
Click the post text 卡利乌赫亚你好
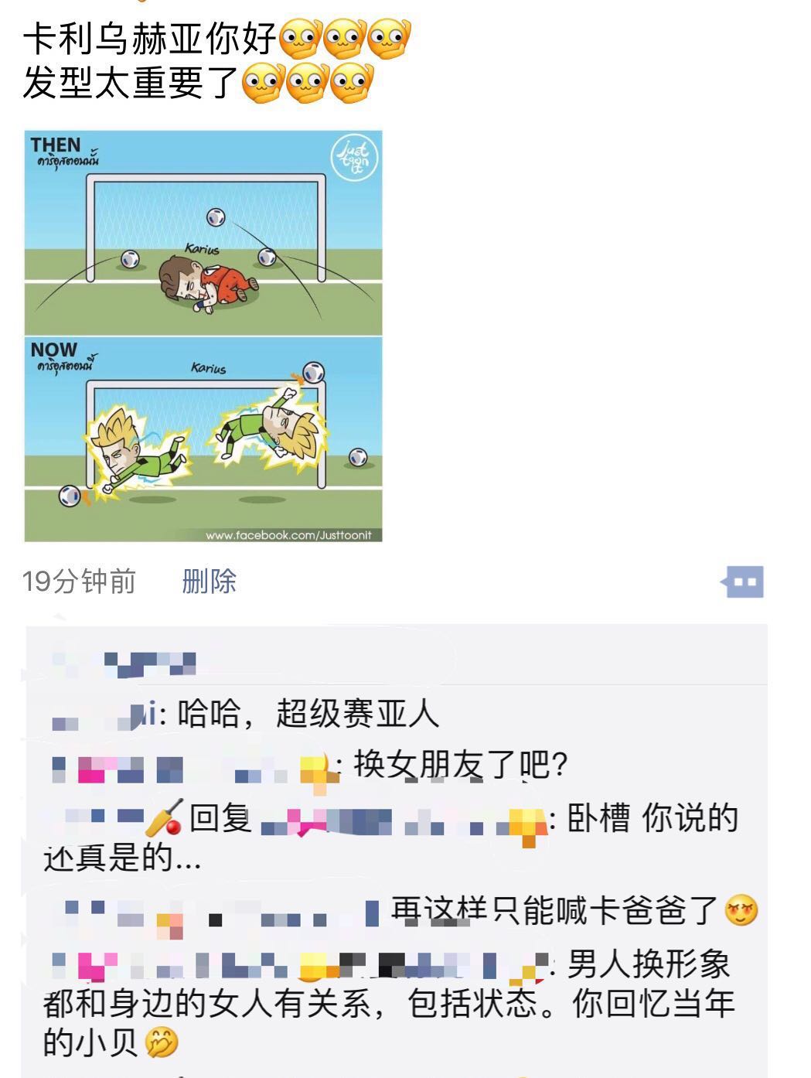pos(150,39)
